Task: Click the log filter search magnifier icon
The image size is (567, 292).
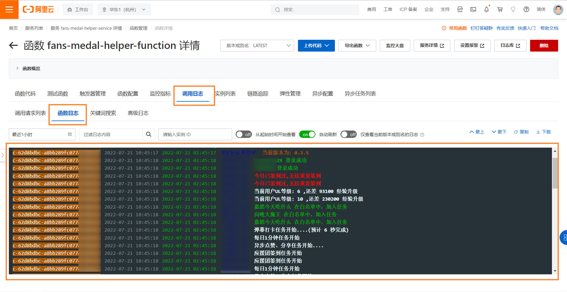Action: (x=149, y=134)
